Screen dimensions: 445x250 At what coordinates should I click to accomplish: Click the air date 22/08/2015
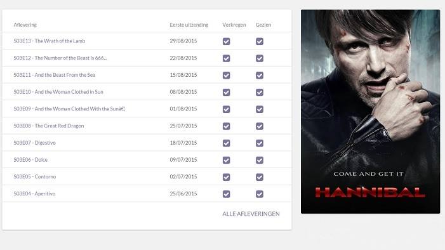183,58
